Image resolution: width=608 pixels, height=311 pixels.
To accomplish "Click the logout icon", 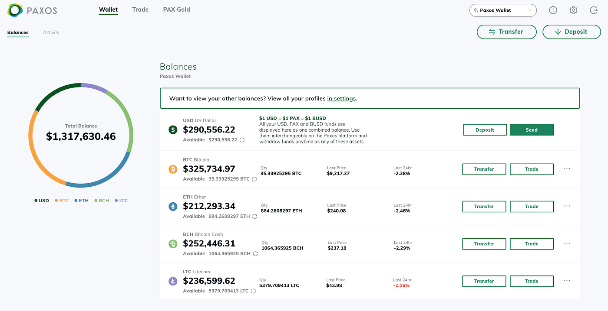I will (594, 10).
